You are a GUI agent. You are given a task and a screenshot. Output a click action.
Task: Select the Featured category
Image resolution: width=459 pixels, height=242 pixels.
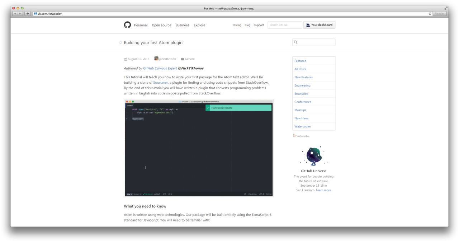(314, 61)
